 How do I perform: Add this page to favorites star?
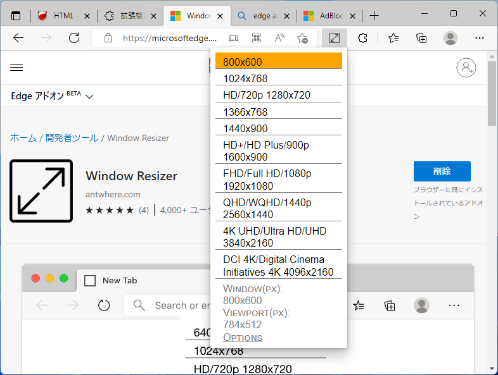click(302, 38)
